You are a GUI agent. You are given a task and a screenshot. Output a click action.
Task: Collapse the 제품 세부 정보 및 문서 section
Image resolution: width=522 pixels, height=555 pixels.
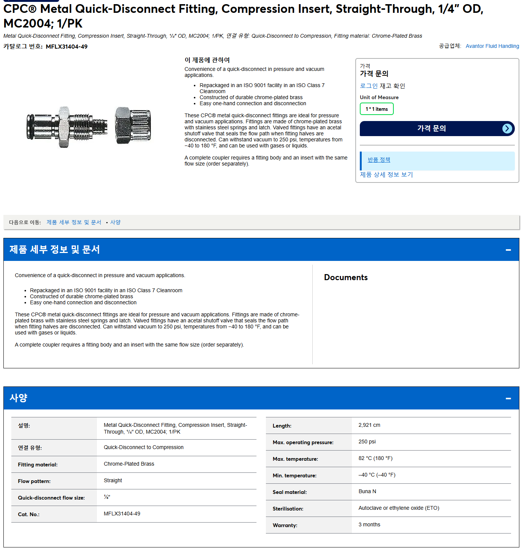[x=508, y=250]
